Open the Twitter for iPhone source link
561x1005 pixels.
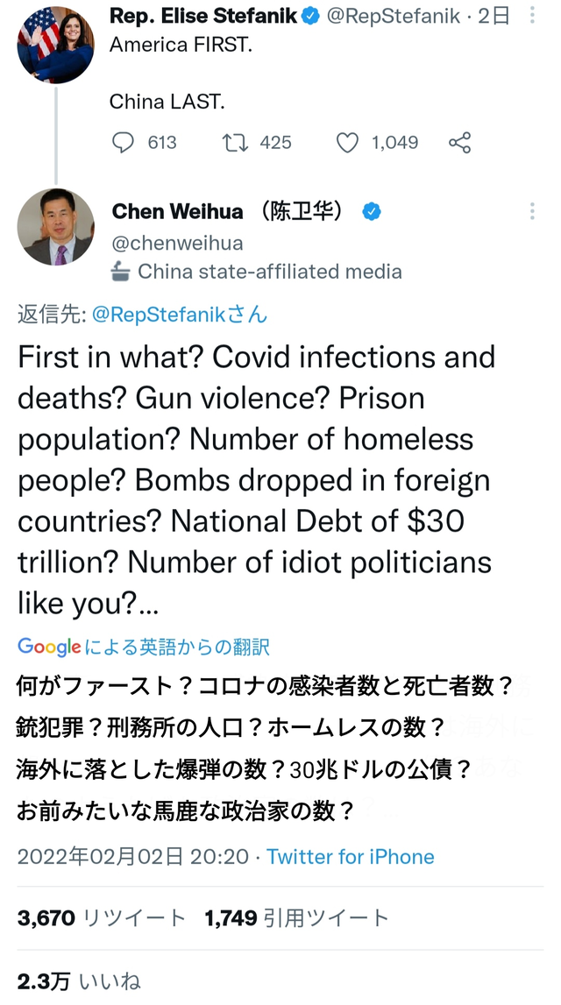[350, 856]
